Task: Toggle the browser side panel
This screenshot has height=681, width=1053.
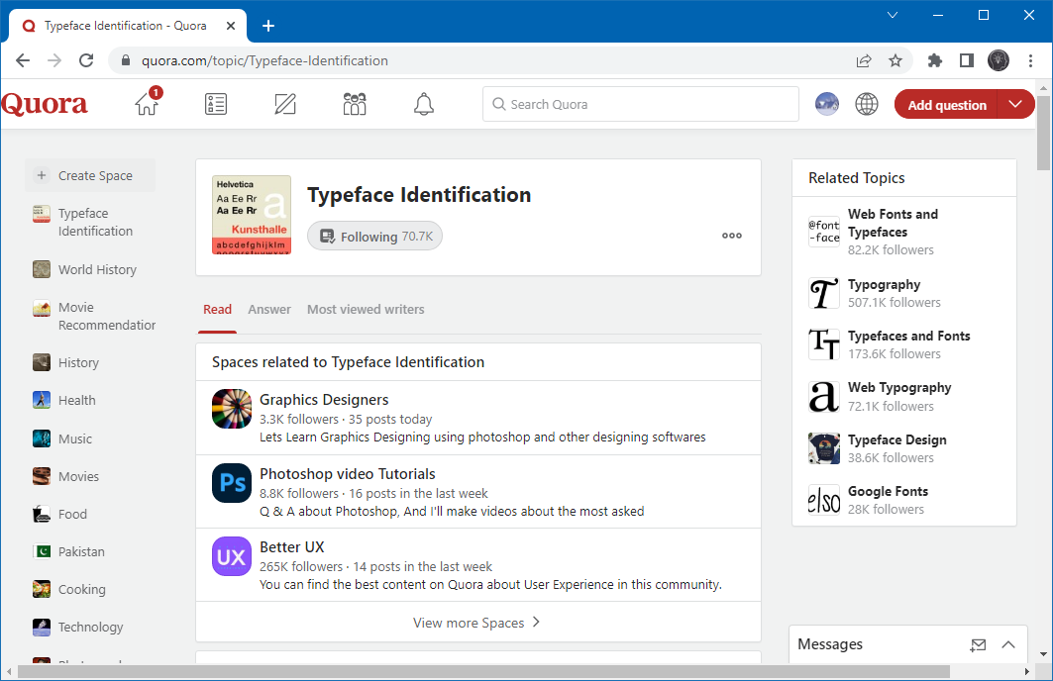Action: click(x=966, y=60)
